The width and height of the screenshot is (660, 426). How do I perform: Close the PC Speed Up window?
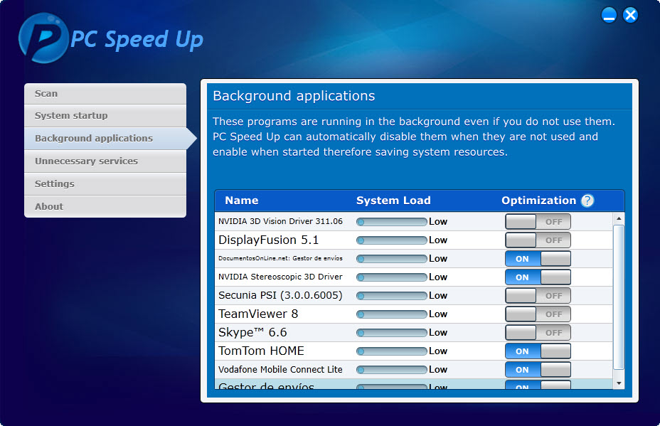[x=631, y=15]
